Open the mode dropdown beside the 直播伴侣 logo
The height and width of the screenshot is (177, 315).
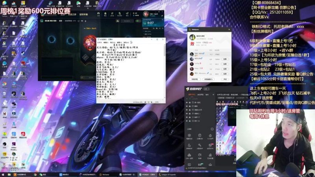tap(206, 89)
